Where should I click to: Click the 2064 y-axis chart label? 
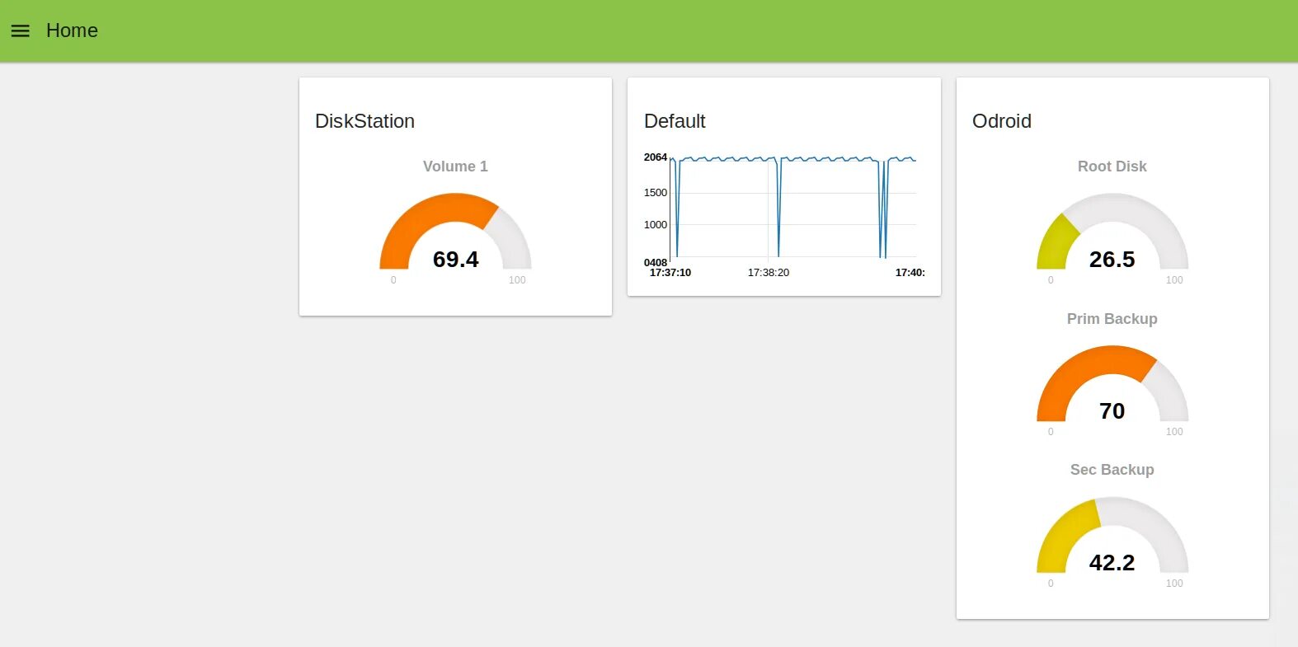pyautogui.click(x=656, y=157)
